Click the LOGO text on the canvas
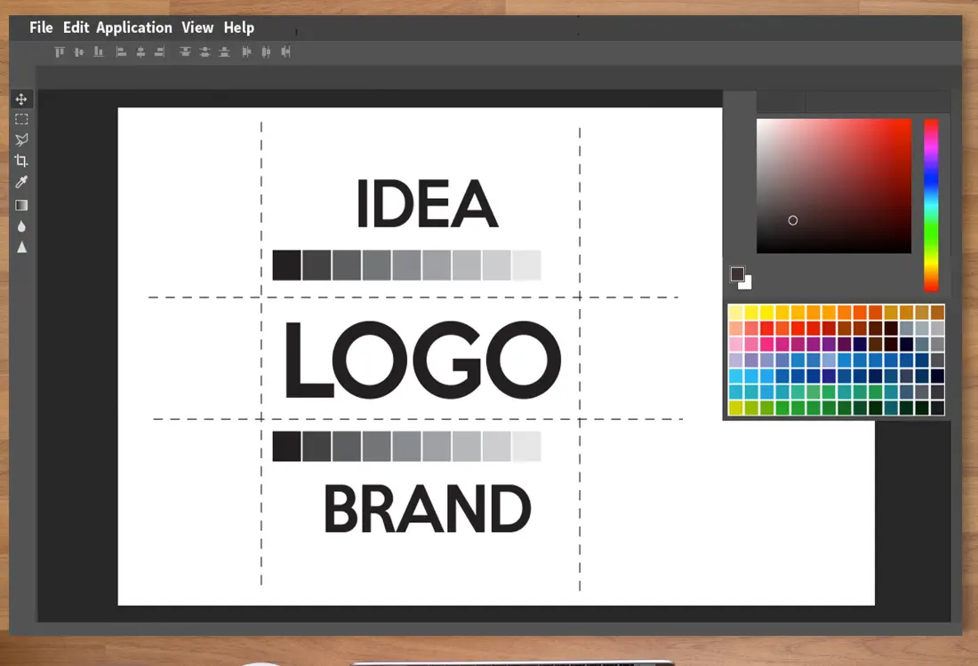 (423, 360)
